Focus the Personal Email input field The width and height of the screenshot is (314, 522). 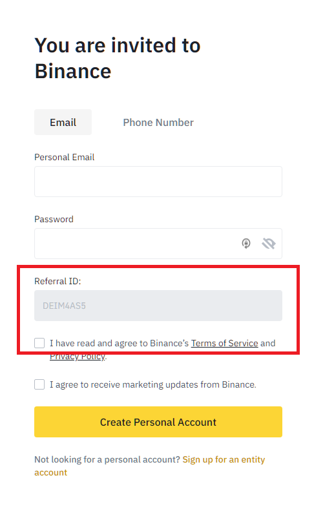pos(158,182)
